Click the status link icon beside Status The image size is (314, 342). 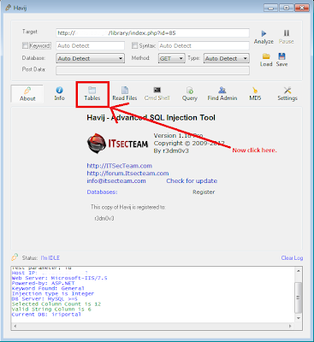(15, 257)
